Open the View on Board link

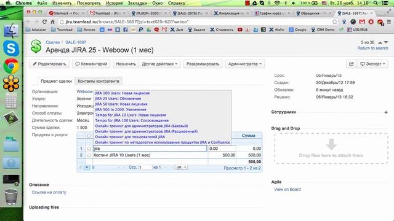pos(287,190)
